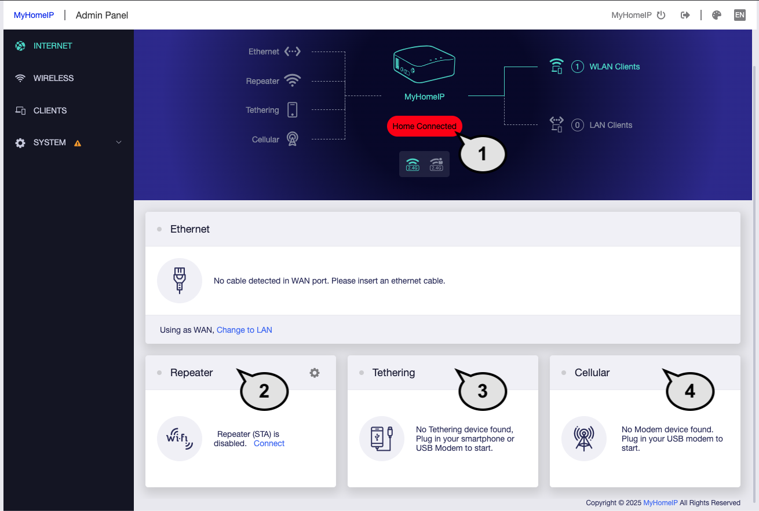Click the Ethernet cable plug icon
759x511 pixels.
click(x=180, y=281)
